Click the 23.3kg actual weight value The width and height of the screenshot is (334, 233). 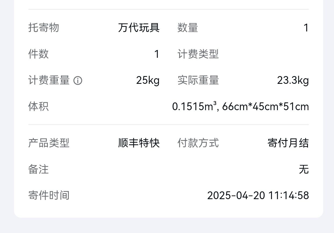(293, 80)
